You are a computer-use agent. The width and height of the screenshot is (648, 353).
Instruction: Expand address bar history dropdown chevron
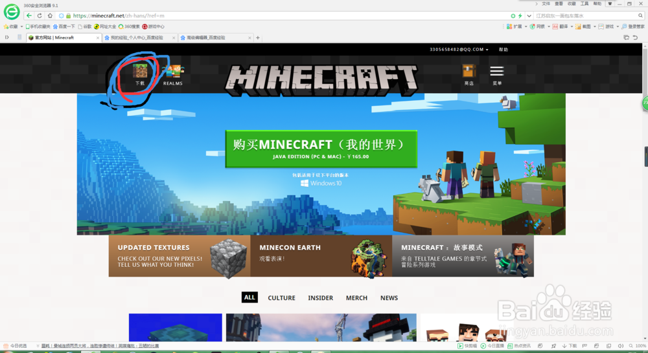[x=529, y=16]
